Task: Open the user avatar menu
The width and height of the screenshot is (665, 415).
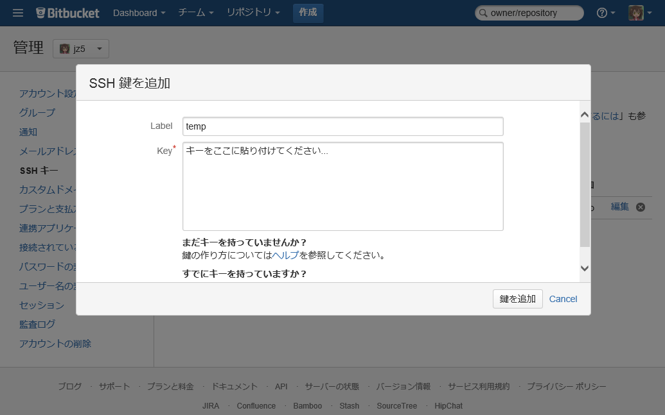Action: (x=640, y=13)
